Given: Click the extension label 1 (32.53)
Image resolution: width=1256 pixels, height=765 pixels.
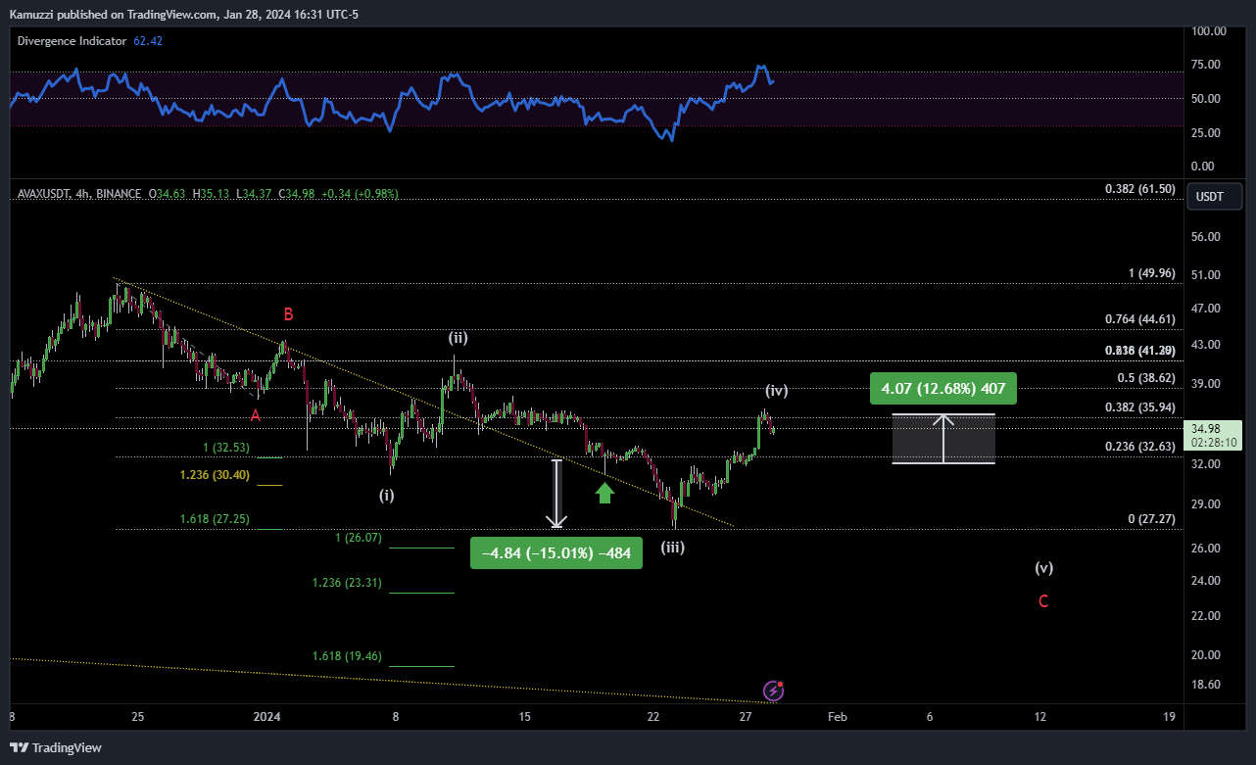Looking at the screenshot, I should 225,448.
